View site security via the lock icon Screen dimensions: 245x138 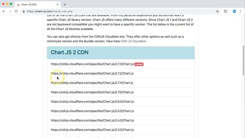(24, 11)
